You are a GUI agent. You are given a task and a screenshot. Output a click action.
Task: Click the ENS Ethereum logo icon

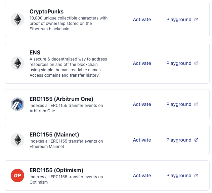tap(17, 63)
